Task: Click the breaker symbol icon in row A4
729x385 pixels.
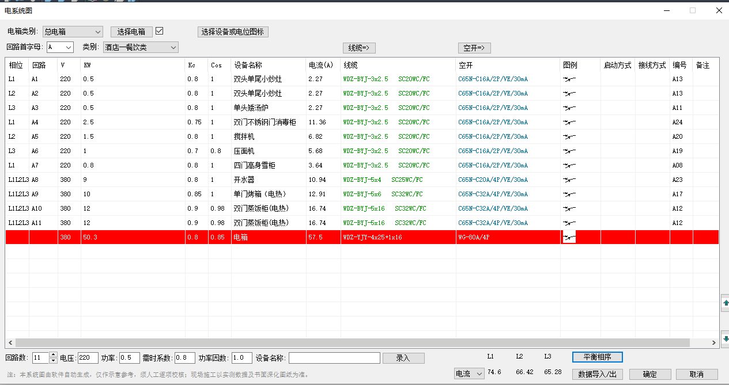Action: click(569, 123)
